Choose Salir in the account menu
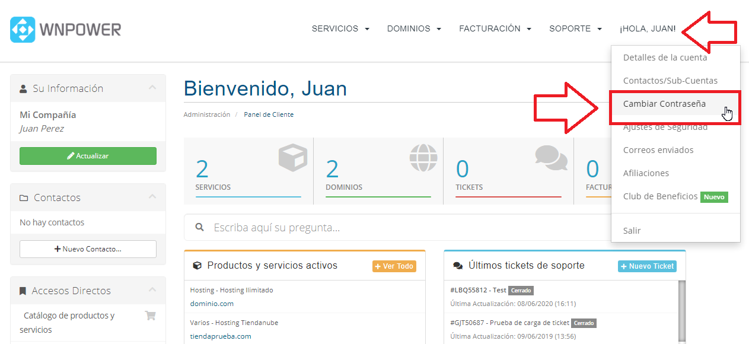This screenshot has width=749, height=344. [632, 231]
